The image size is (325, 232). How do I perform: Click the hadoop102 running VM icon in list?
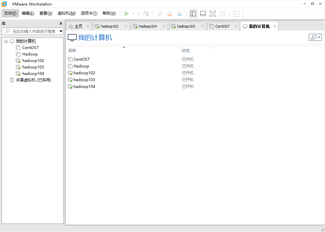point(70,73)
